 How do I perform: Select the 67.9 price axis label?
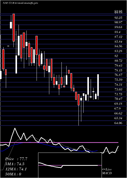tap(117, 109)
